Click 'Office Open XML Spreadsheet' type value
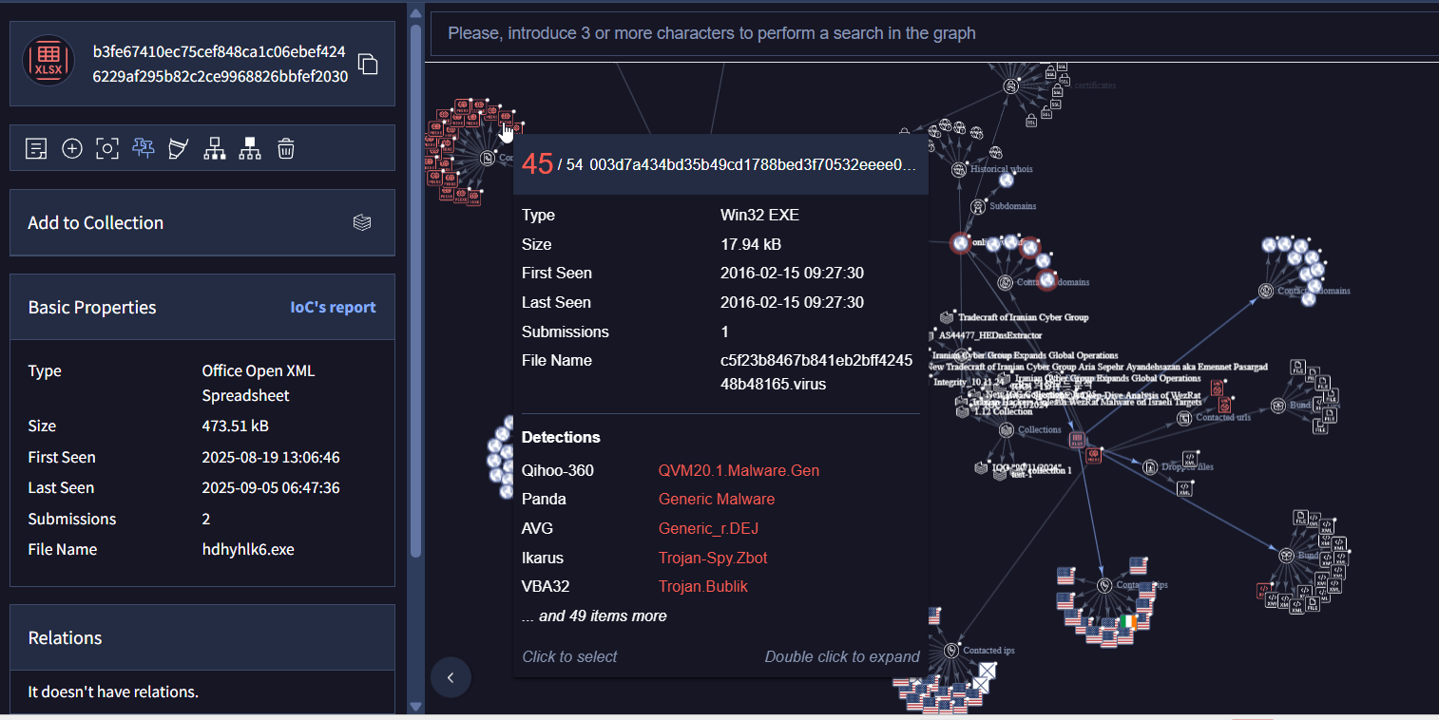 click(x=259, y=383)
